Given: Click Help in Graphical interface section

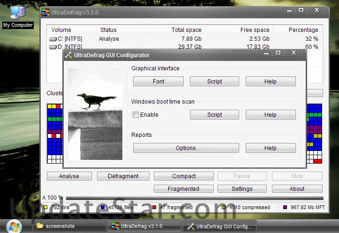Looking at the screenshot, I should tap(270, 82).
